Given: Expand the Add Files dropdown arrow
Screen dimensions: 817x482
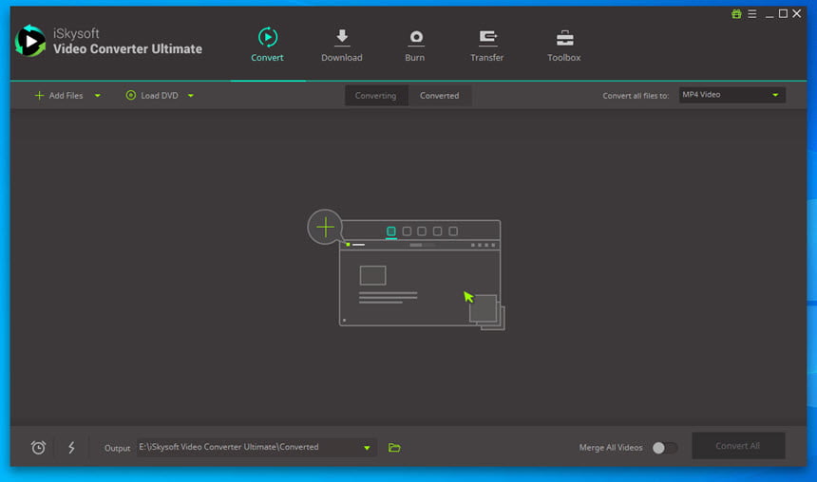Looking at the screenshot, I should click(98, 96).
